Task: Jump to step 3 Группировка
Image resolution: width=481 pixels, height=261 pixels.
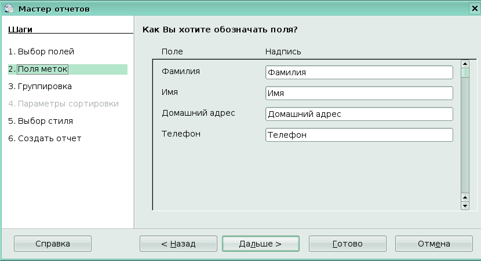Action: click(x=40, y=86)
